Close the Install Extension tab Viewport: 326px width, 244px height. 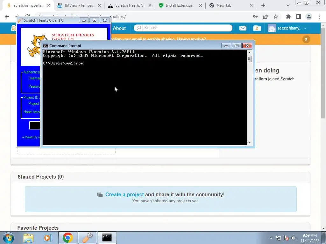click(201, 6)
